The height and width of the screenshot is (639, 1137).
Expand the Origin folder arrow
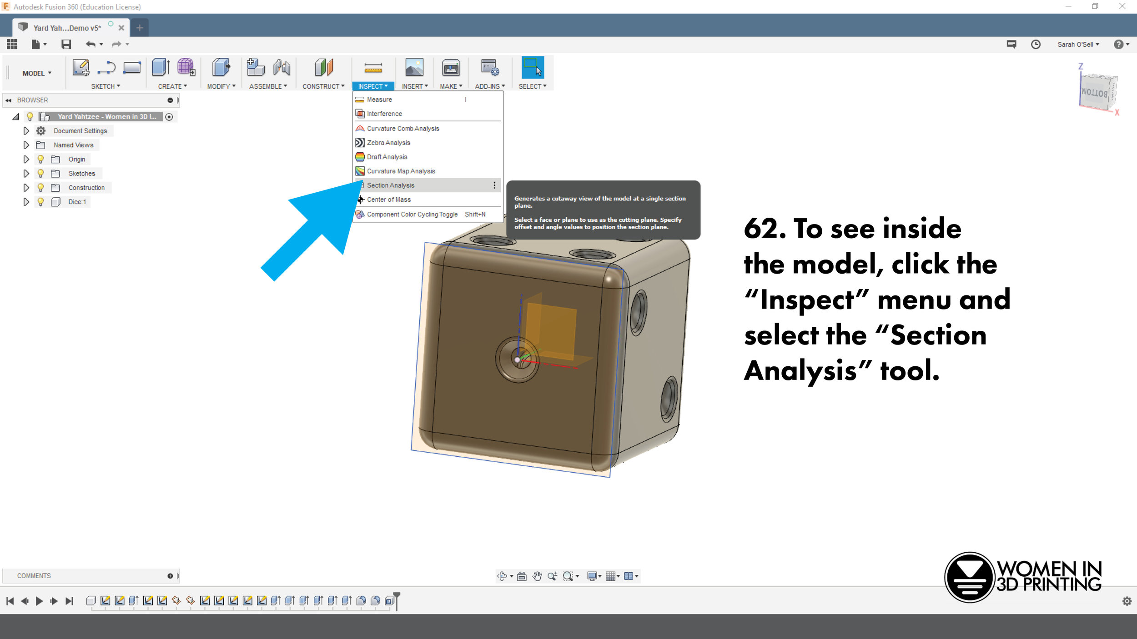(26, 159)
